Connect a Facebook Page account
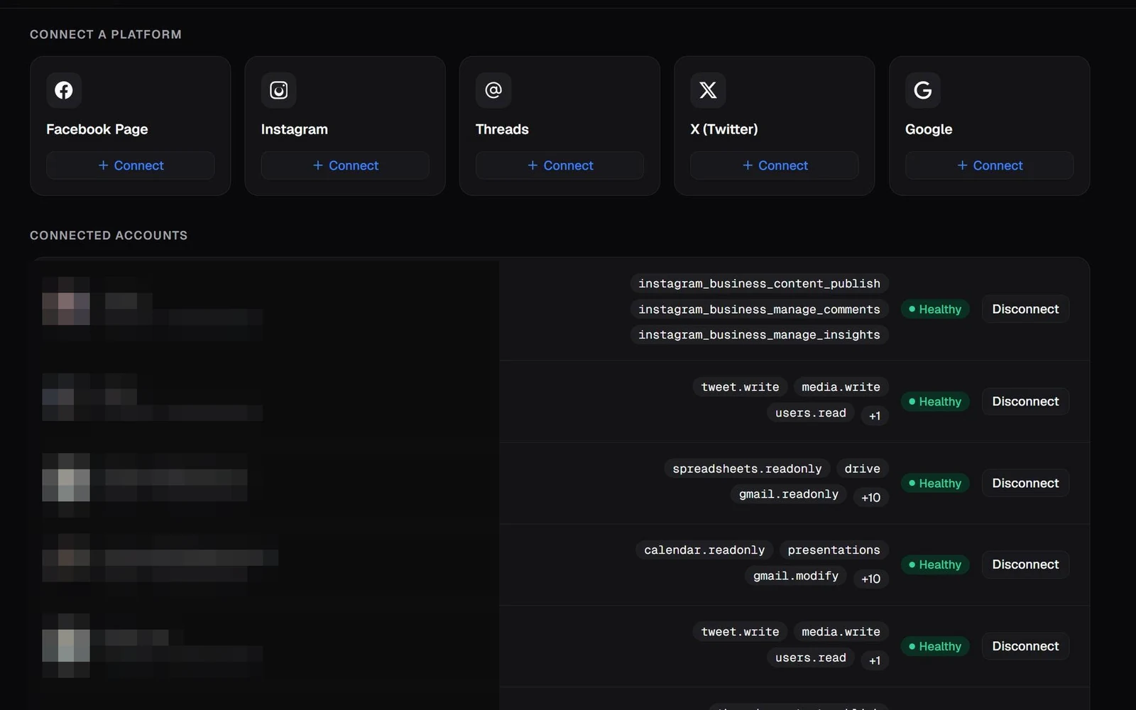The width and height of the screenshot is (1136, 710). click(x=131, y=165)
